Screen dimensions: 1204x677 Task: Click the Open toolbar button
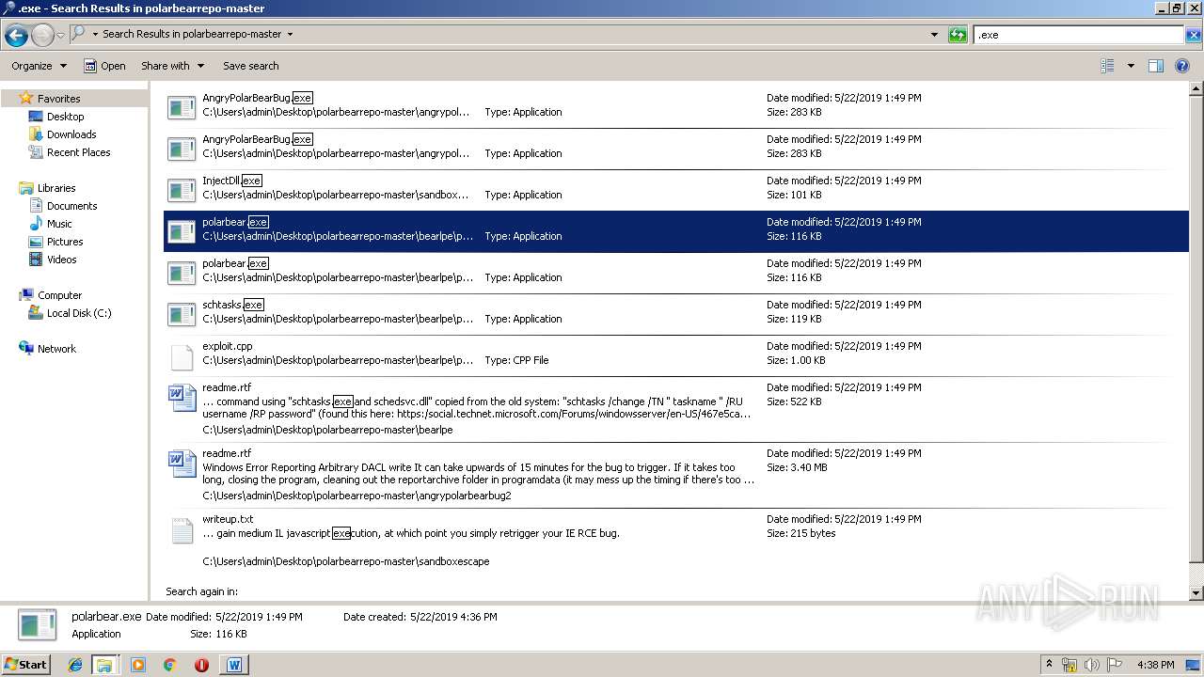104,66
